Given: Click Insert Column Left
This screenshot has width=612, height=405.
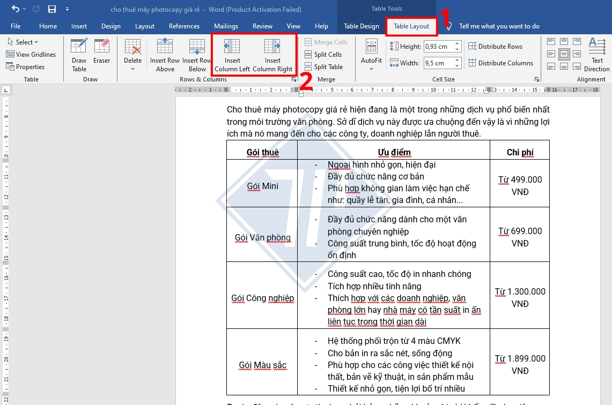Looking at the screenshot, I should tap(232, 55).
